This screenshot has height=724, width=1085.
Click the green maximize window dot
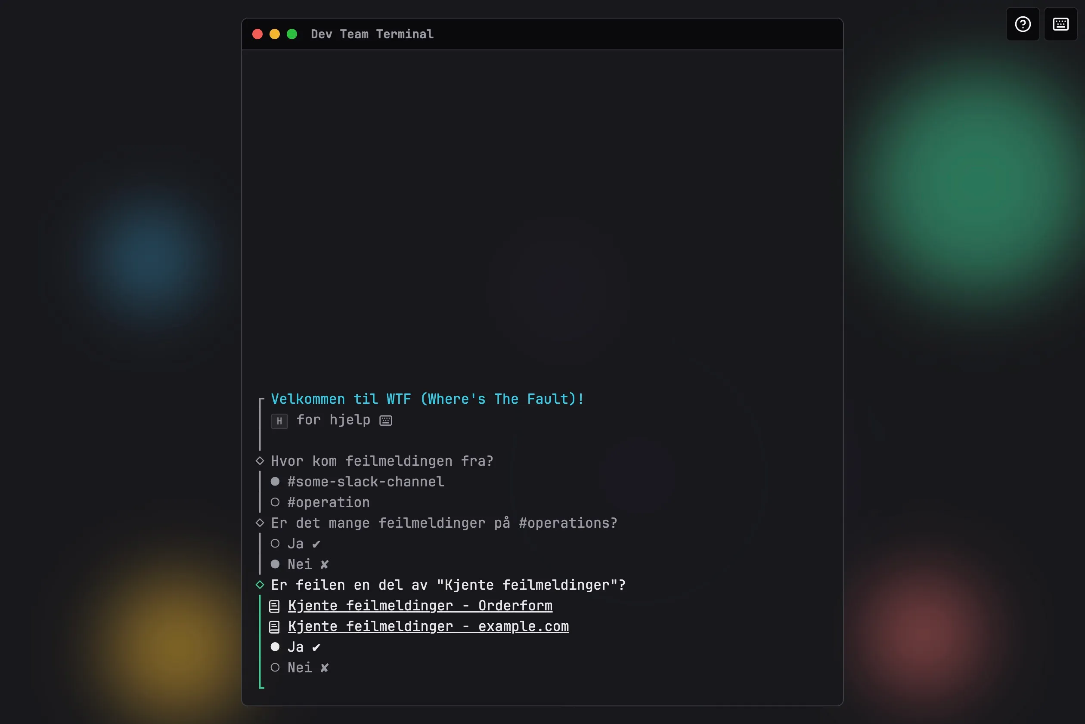292,34
